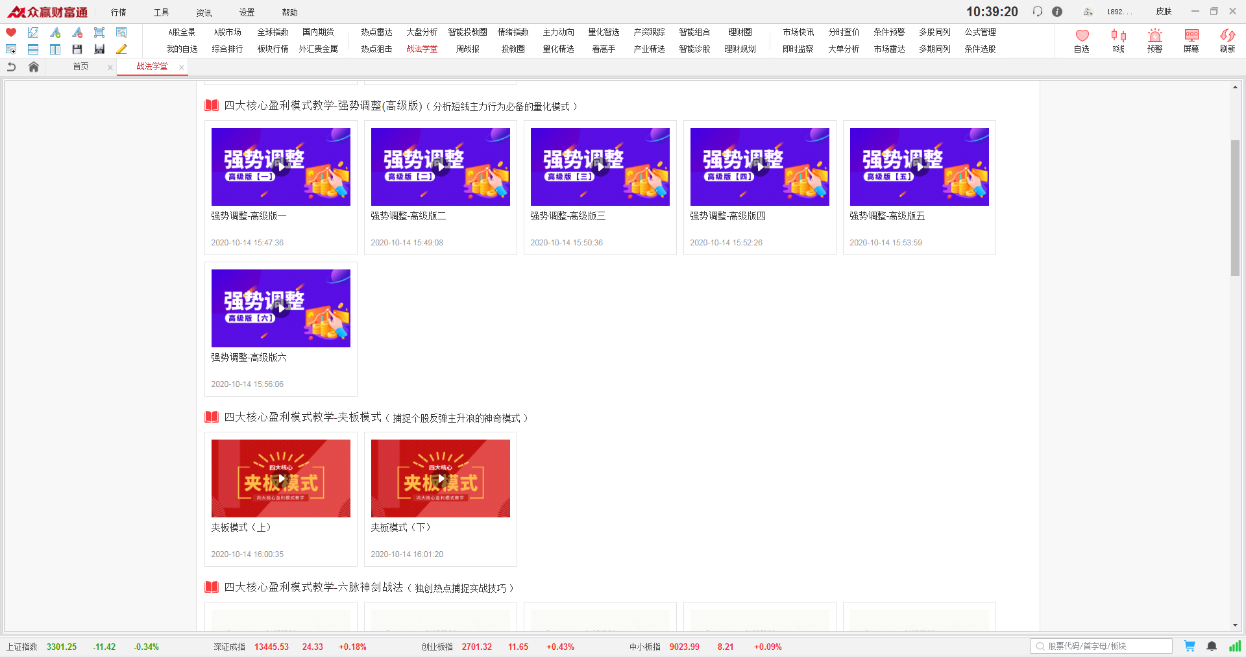Click the scrollbar down arrow
The image size is (1246, 657).
tap(1235, 625)
